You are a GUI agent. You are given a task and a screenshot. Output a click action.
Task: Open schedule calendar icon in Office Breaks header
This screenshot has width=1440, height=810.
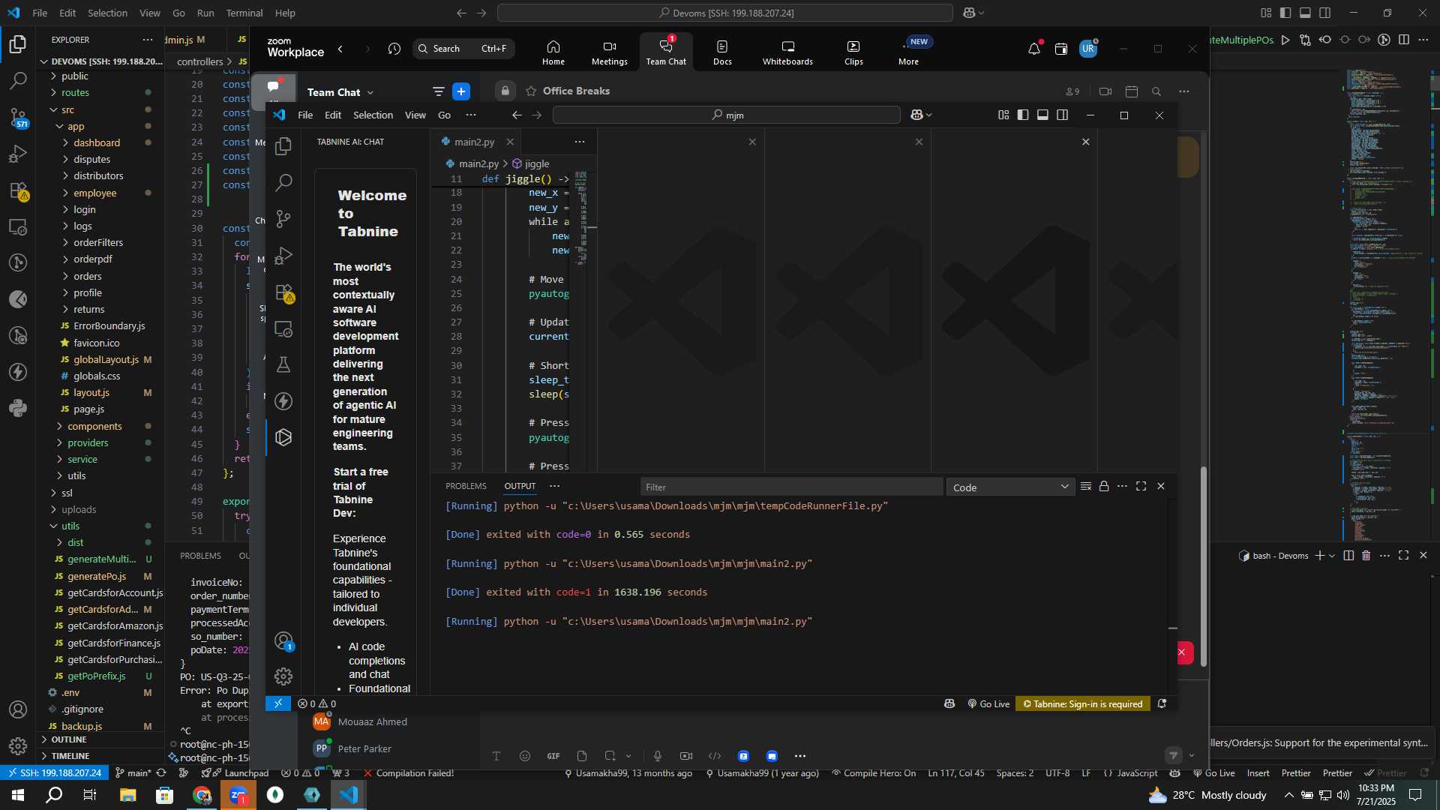click(x=1132, y=91)
